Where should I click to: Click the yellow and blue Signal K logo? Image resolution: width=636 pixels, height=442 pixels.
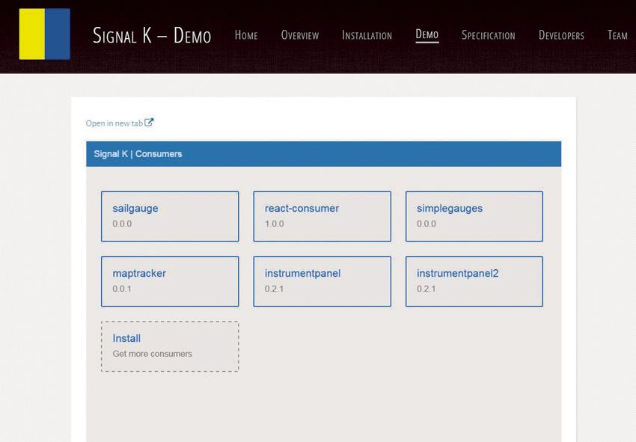(x=45, y=34)
